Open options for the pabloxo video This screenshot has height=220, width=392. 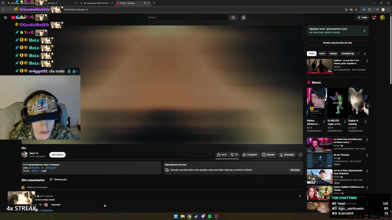point(367,61)
